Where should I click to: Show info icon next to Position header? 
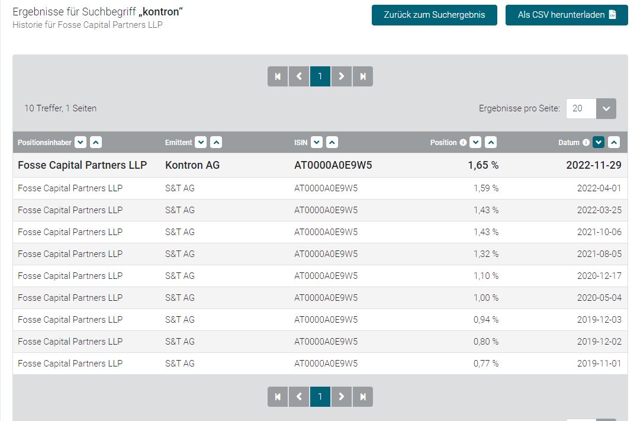pos(463,143)
